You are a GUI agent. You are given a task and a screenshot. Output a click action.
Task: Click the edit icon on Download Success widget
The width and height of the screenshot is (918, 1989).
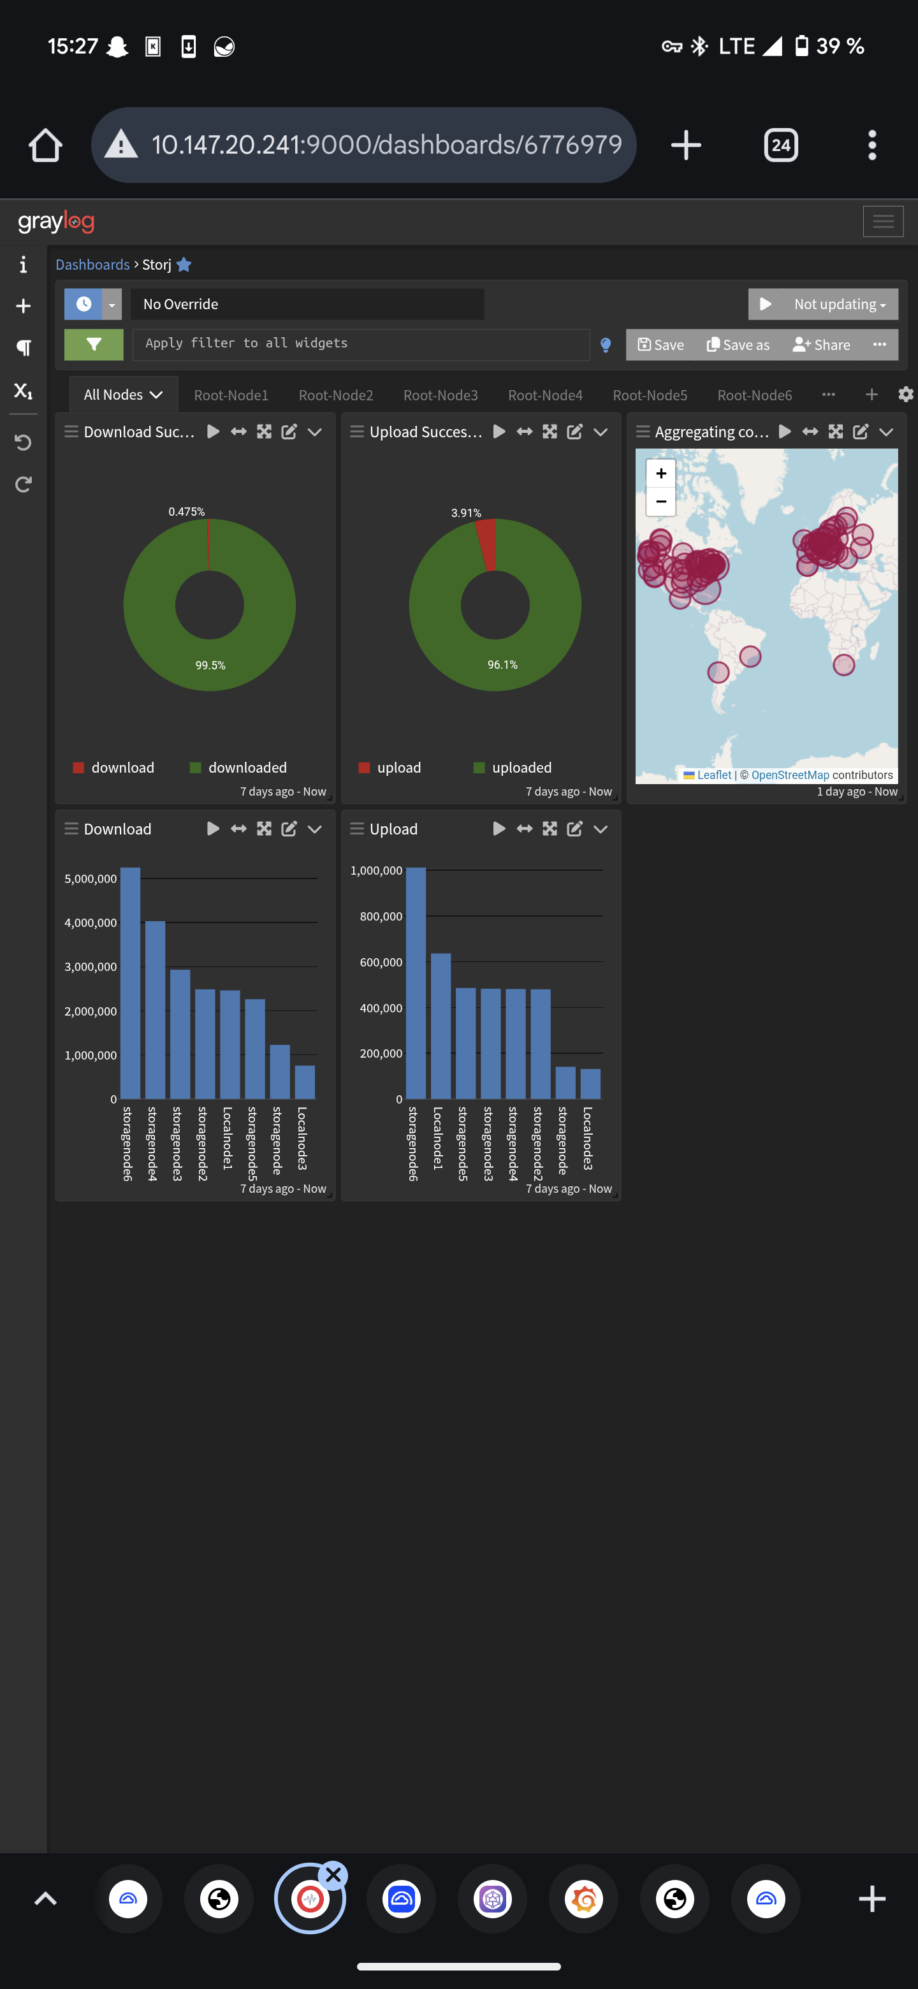(289, 432)
